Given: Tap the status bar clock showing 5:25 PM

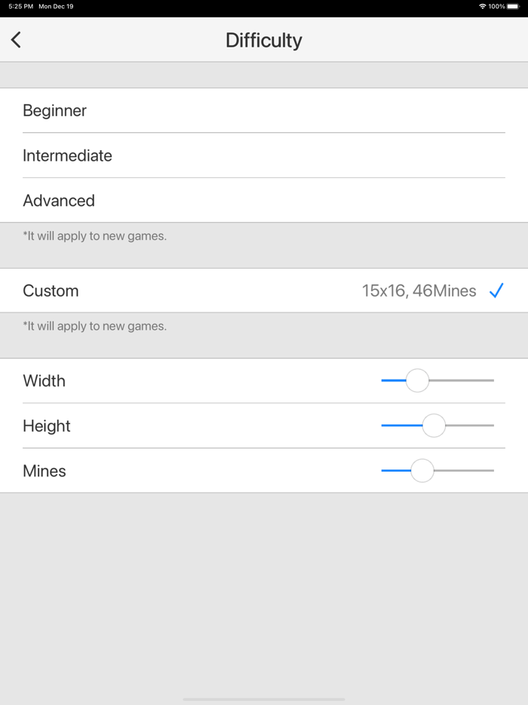Looking at the screenshot, I should [x=20, y=6].
